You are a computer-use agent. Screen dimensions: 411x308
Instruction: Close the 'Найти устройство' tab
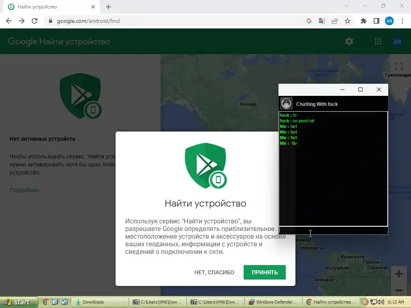tap(93, 7)
